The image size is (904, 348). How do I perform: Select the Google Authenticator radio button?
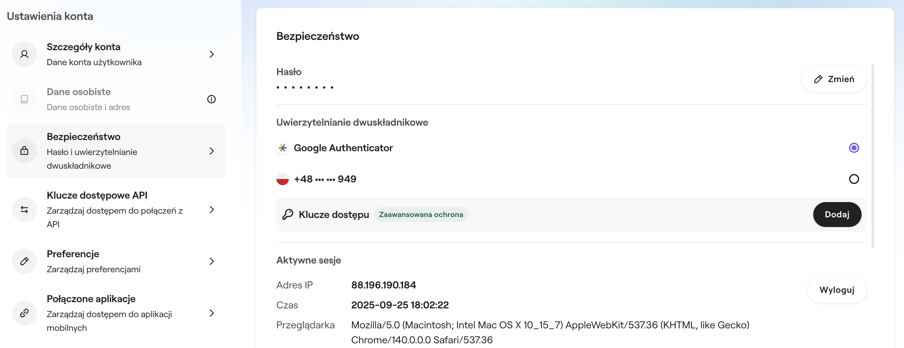click(854, 148)
